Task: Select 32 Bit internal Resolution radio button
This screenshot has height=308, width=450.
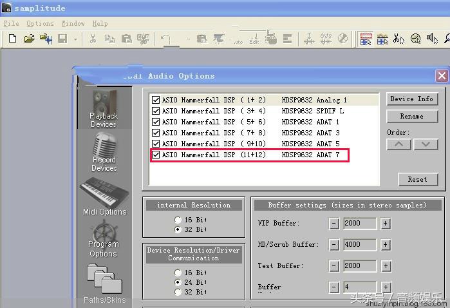Action: [x=178, y=229]
